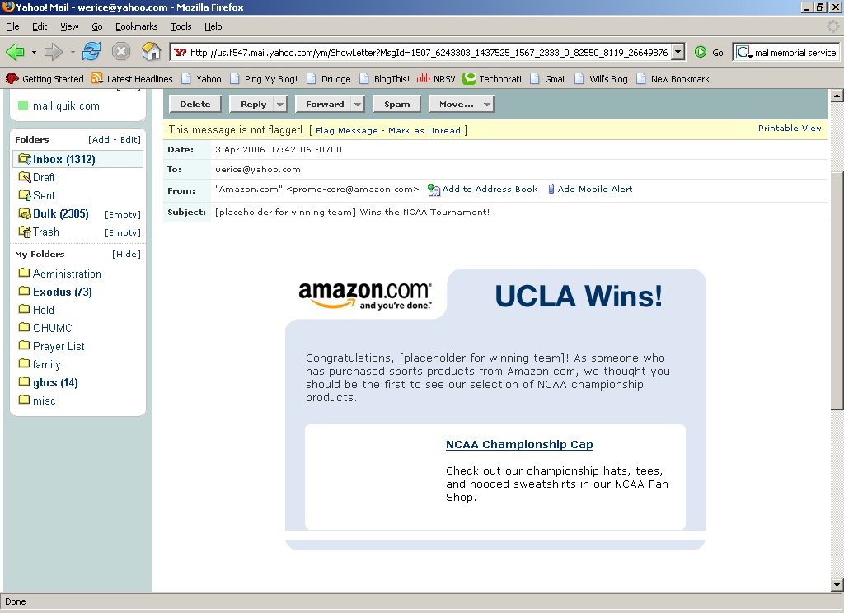844x613 pixels.
Task: Empty the Trash folder
Action: coord(123,232)
